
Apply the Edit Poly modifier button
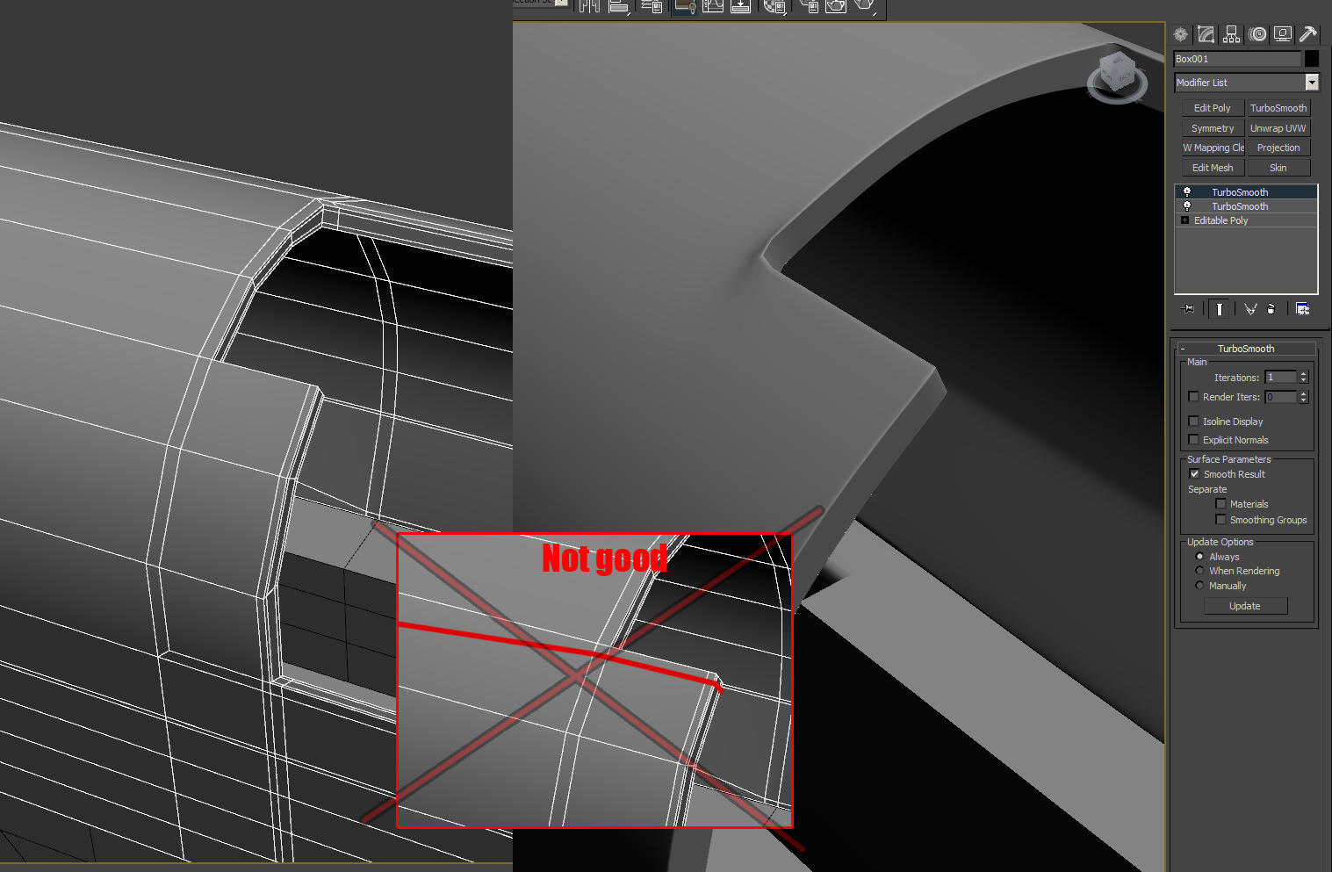click(x=1213, y=108)
